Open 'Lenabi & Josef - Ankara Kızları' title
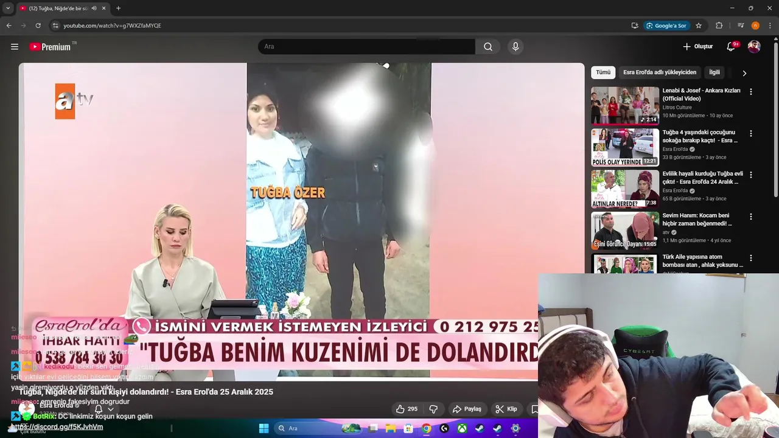 point(702,94)
